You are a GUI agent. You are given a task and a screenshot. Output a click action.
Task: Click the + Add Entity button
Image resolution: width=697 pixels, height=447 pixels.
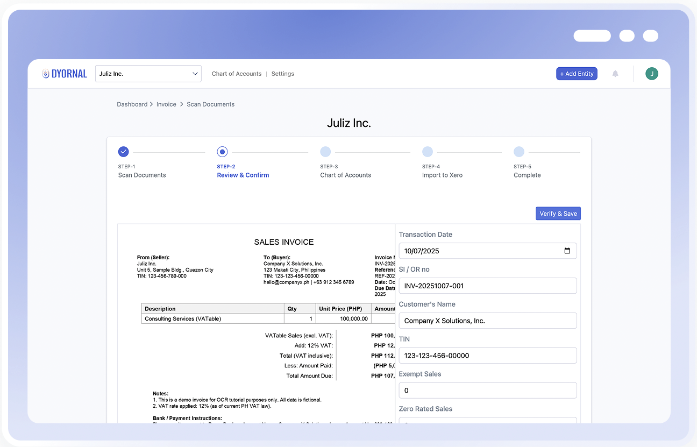577,74
